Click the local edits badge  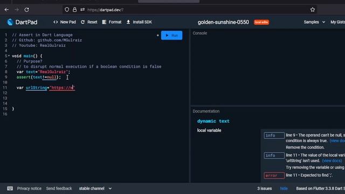point(261,22)
